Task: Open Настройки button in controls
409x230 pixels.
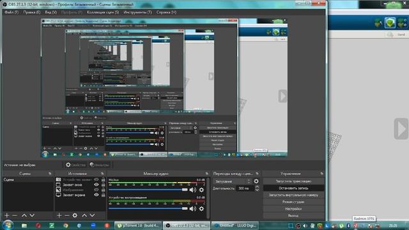Action: pyautogui.click(x=293, y=209)
